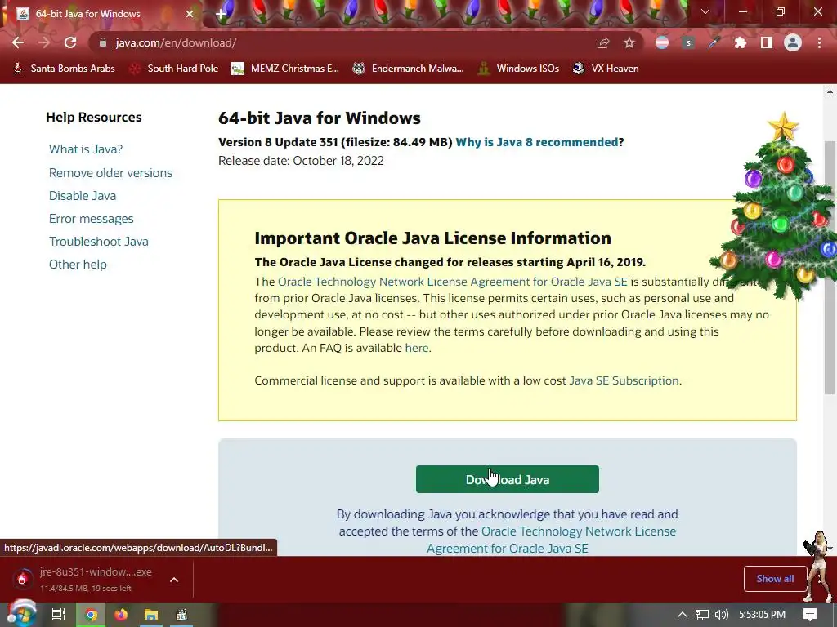The height and width of the screenshot is (627, 837).
Task: Open license agreement link below Download button
Action: point(551,540)
